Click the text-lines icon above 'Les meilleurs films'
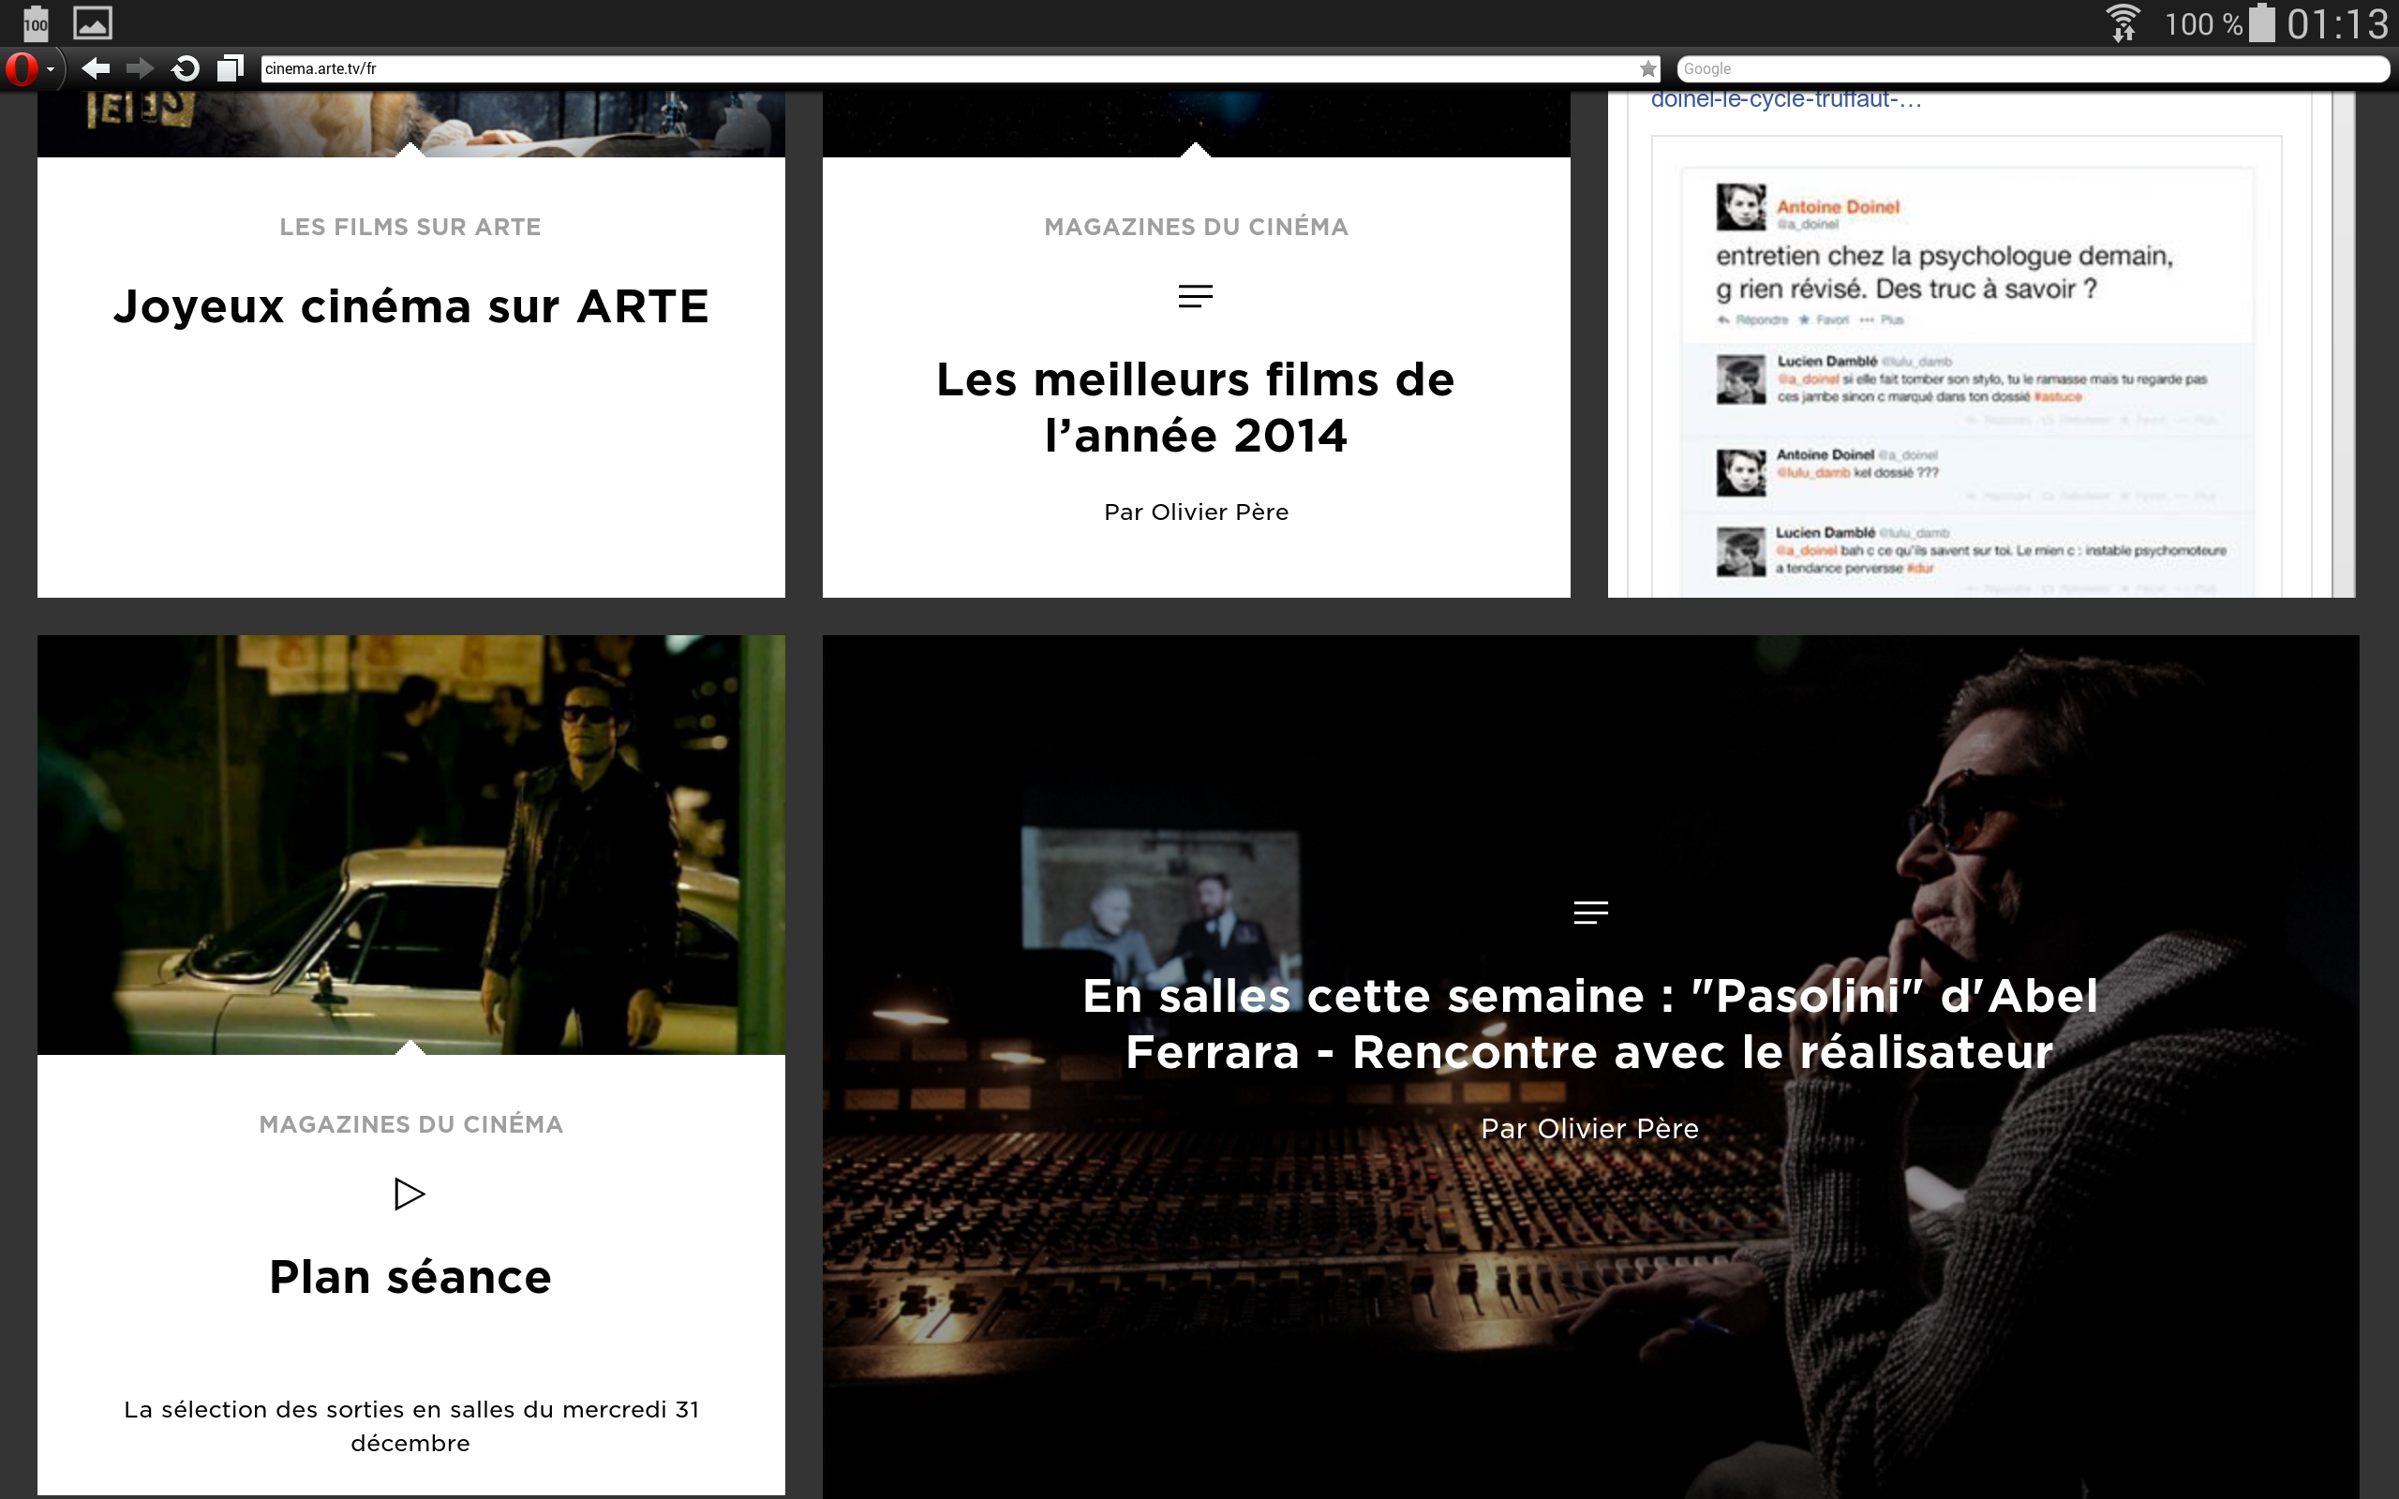 click(1196, 296)
